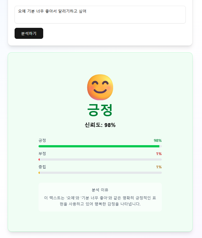The width and height of the screenshot is (202, 238).
Task: Click the smiling face emoji
Action: pyautogui.click(x=100, y=87)
